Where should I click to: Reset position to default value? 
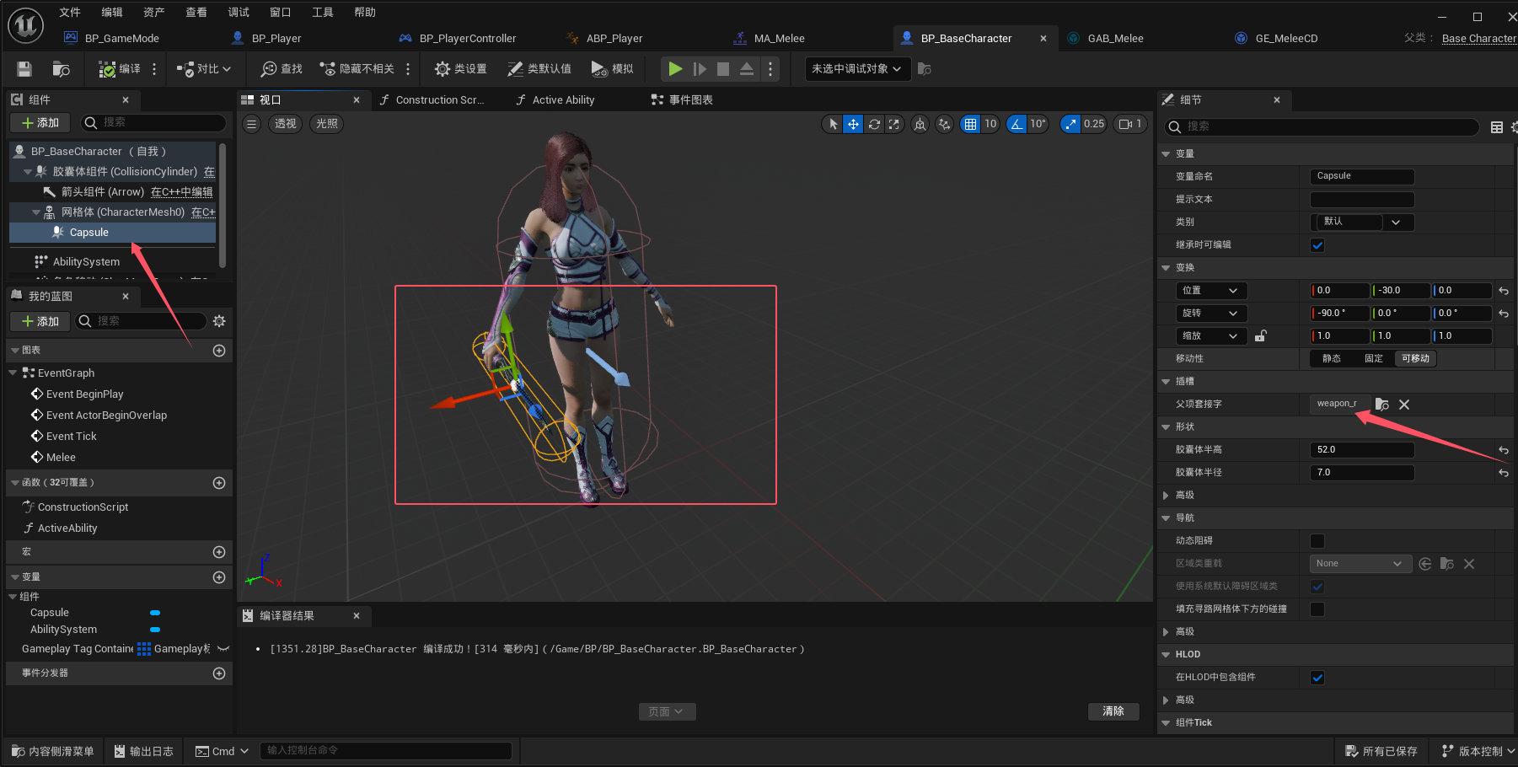tap(1504, 291)
